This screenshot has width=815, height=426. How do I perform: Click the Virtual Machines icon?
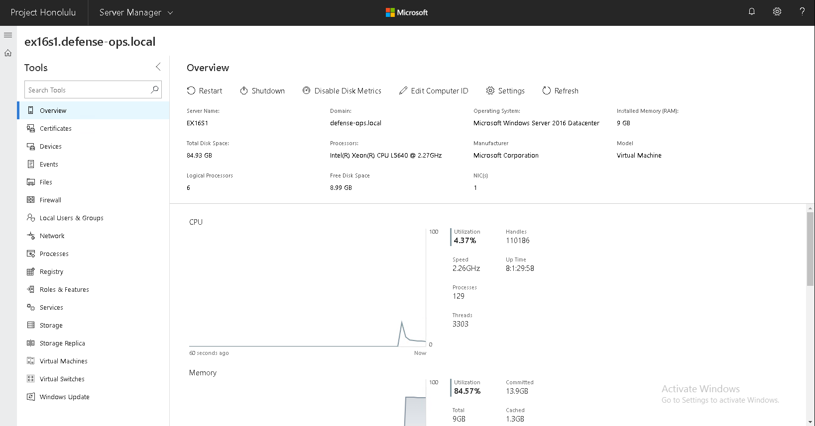[31, 361]
